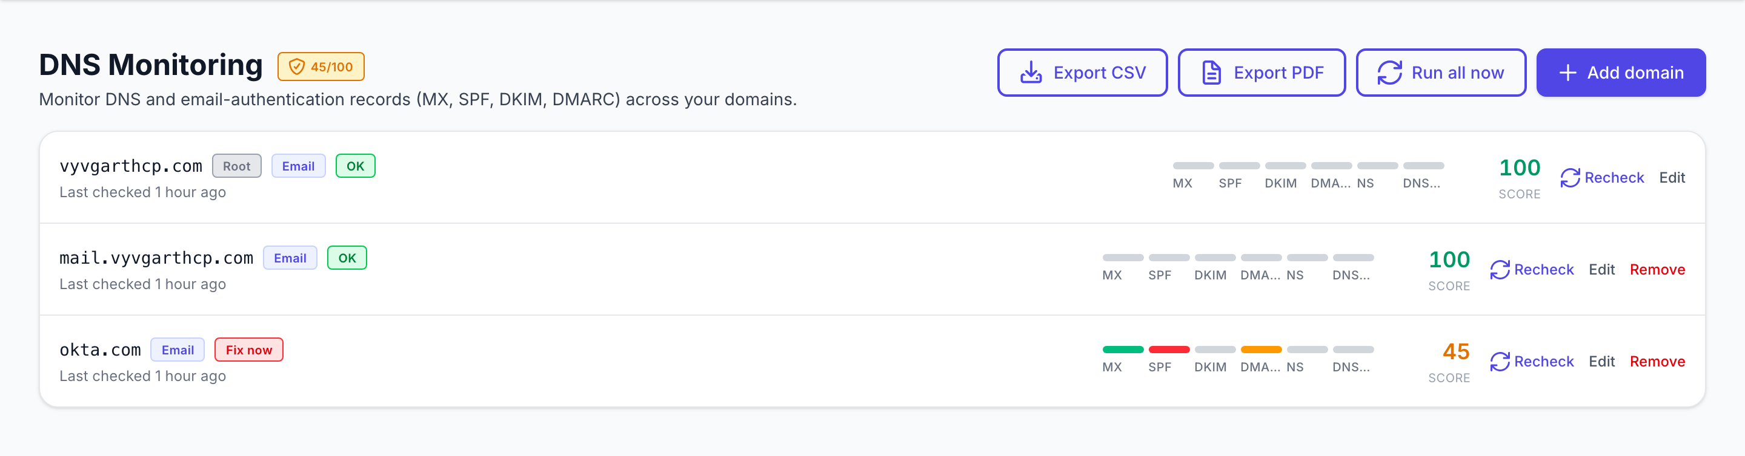Click the green MX status bar for okta.com
Screen dimensions: 1745x456
[x=1123, y=349]
